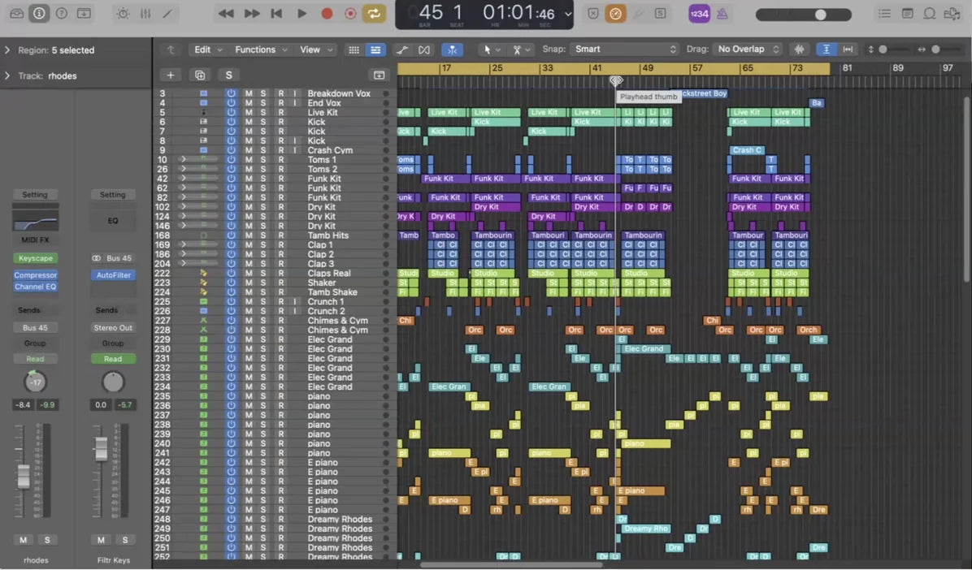Expand the Toms 1 track stack

183,159
